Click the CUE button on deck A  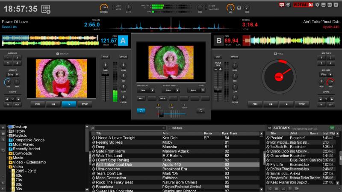click(x=38, y=104)
